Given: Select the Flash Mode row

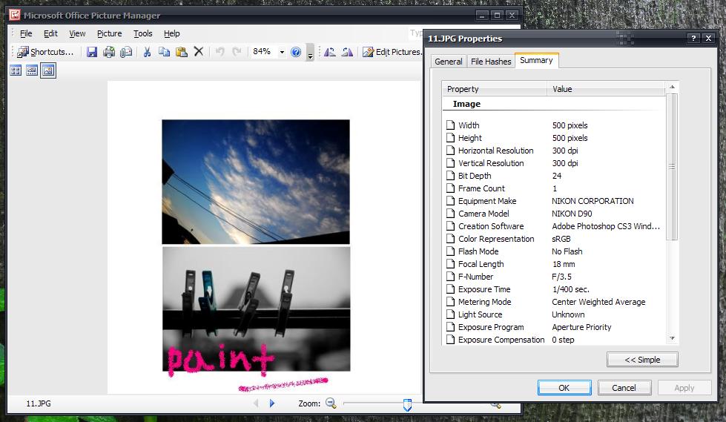Looking at the screenshot, I should click(554, 251).
